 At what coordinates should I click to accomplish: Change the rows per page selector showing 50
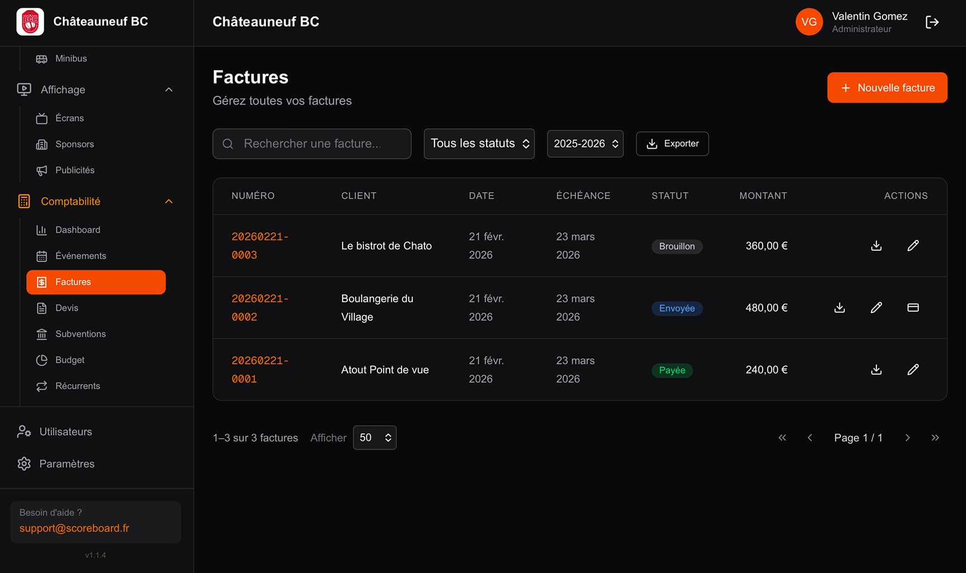(375, 438)
